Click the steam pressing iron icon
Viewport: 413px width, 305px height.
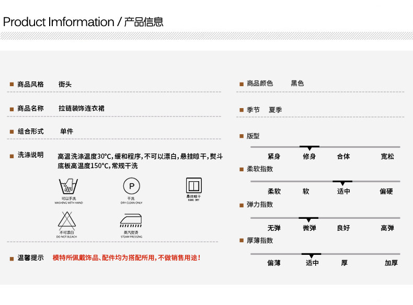click(x=131, y=220)
